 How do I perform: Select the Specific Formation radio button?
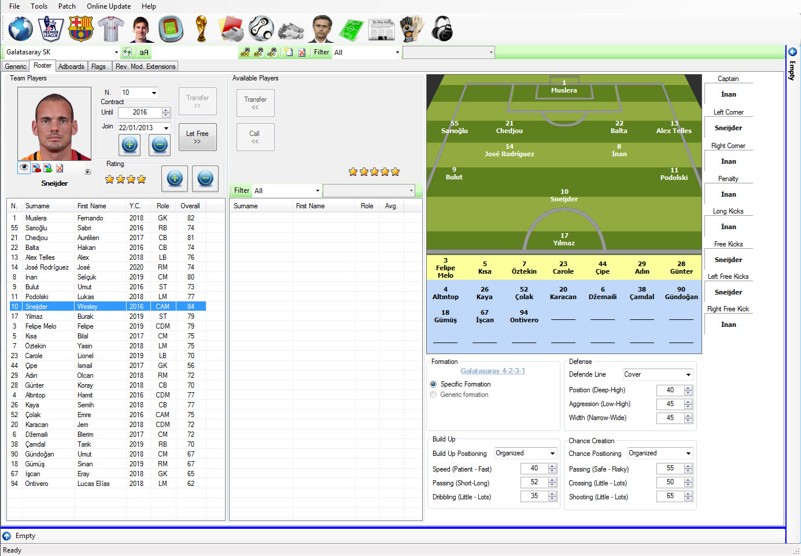[433, 384]
